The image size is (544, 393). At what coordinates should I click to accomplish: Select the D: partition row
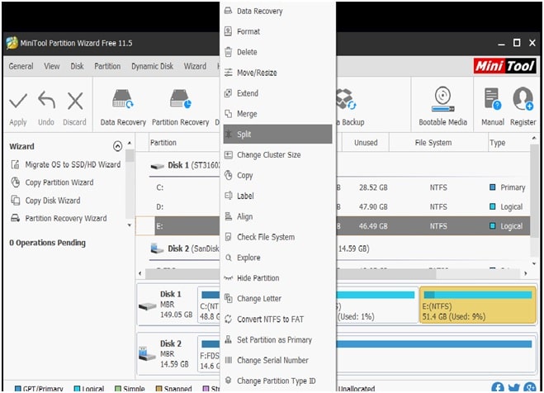click(333, 207)
